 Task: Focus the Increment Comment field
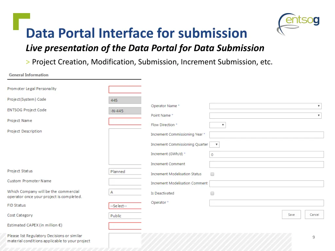tap(266, 164)
